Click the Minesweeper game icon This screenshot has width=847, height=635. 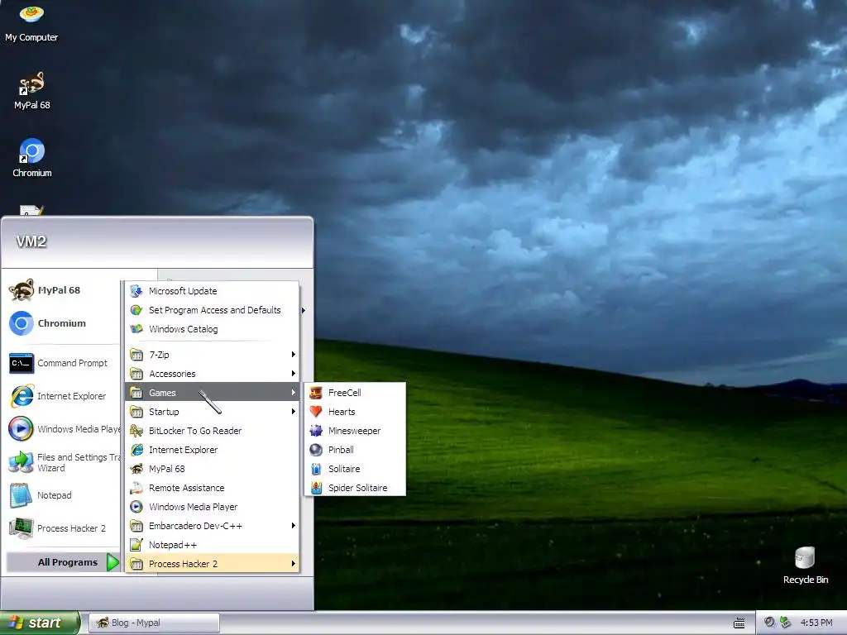316,430
